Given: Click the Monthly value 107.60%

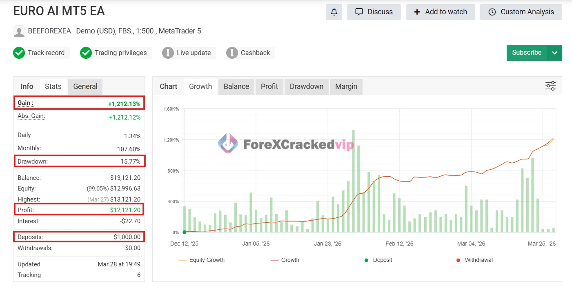Looking at the screenshot, I should (129, 149).
